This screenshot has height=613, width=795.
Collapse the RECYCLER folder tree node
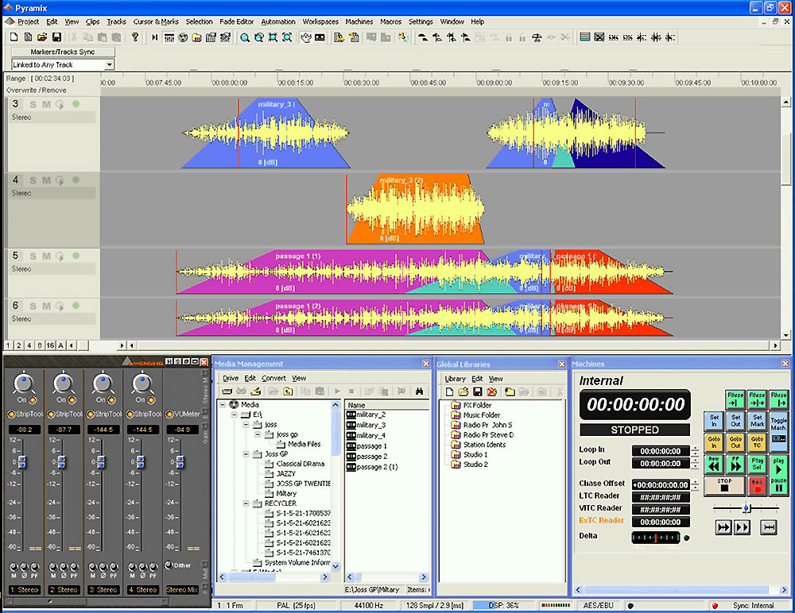pos(246,503)
